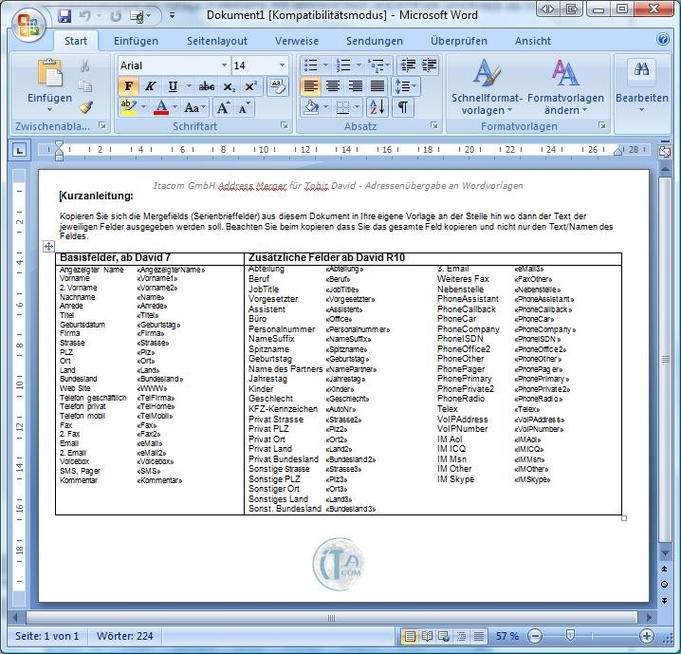Screen dimensions: 681x654
Task: Switch to full screen reading view
Action: (x=427, y=637)
